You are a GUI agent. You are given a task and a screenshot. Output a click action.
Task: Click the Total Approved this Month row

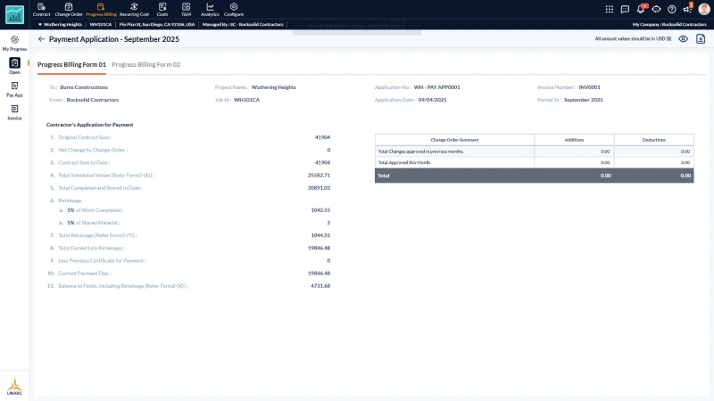click(x=534, y=162)
